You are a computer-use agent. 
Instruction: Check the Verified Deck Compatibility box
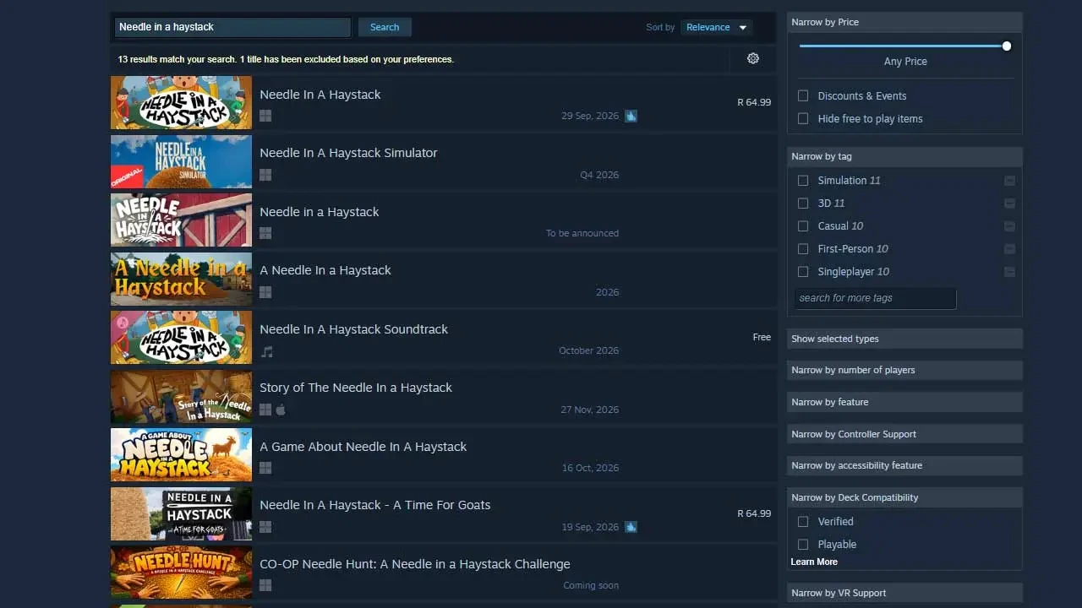point(803,522)
